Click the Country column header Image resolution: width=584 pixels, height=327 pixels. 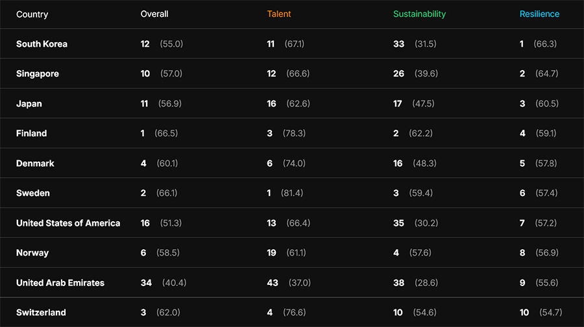32,14
